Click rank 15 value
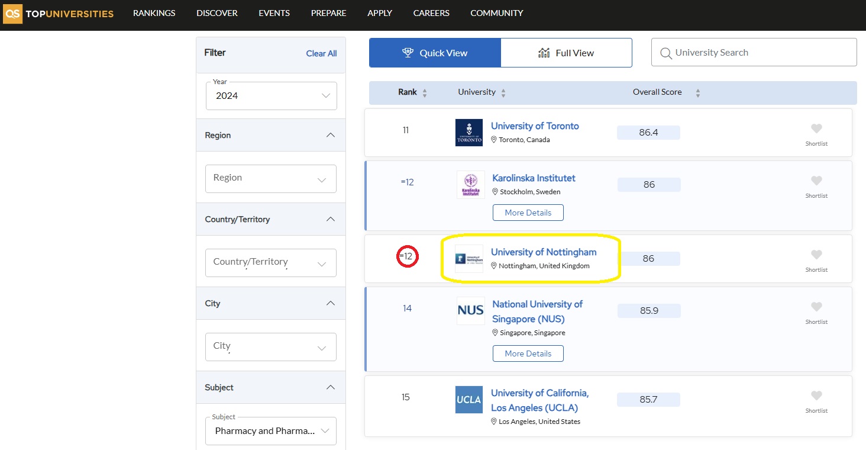 click(x=406, y=397)
